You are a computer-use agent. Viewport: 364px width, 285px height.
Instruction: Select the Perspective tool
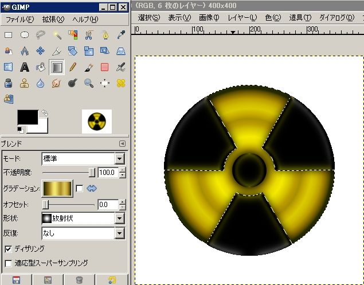click(121, 51)
